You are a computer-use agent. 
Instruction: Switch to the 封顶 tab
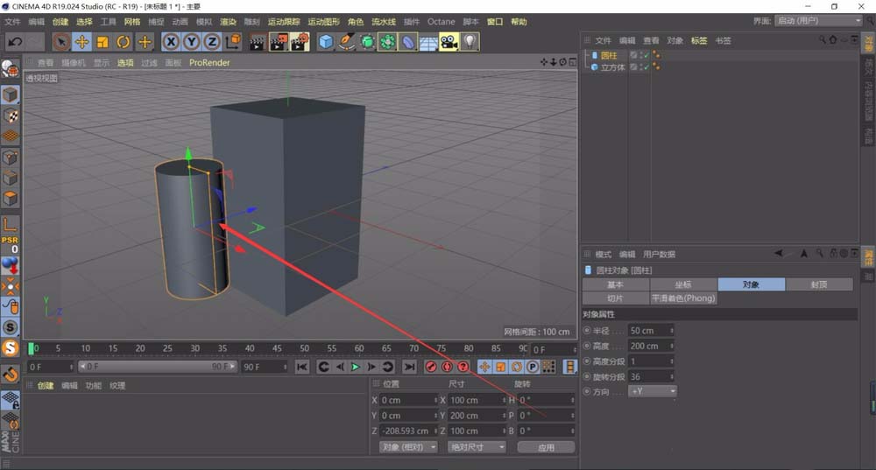pos(819,284)
